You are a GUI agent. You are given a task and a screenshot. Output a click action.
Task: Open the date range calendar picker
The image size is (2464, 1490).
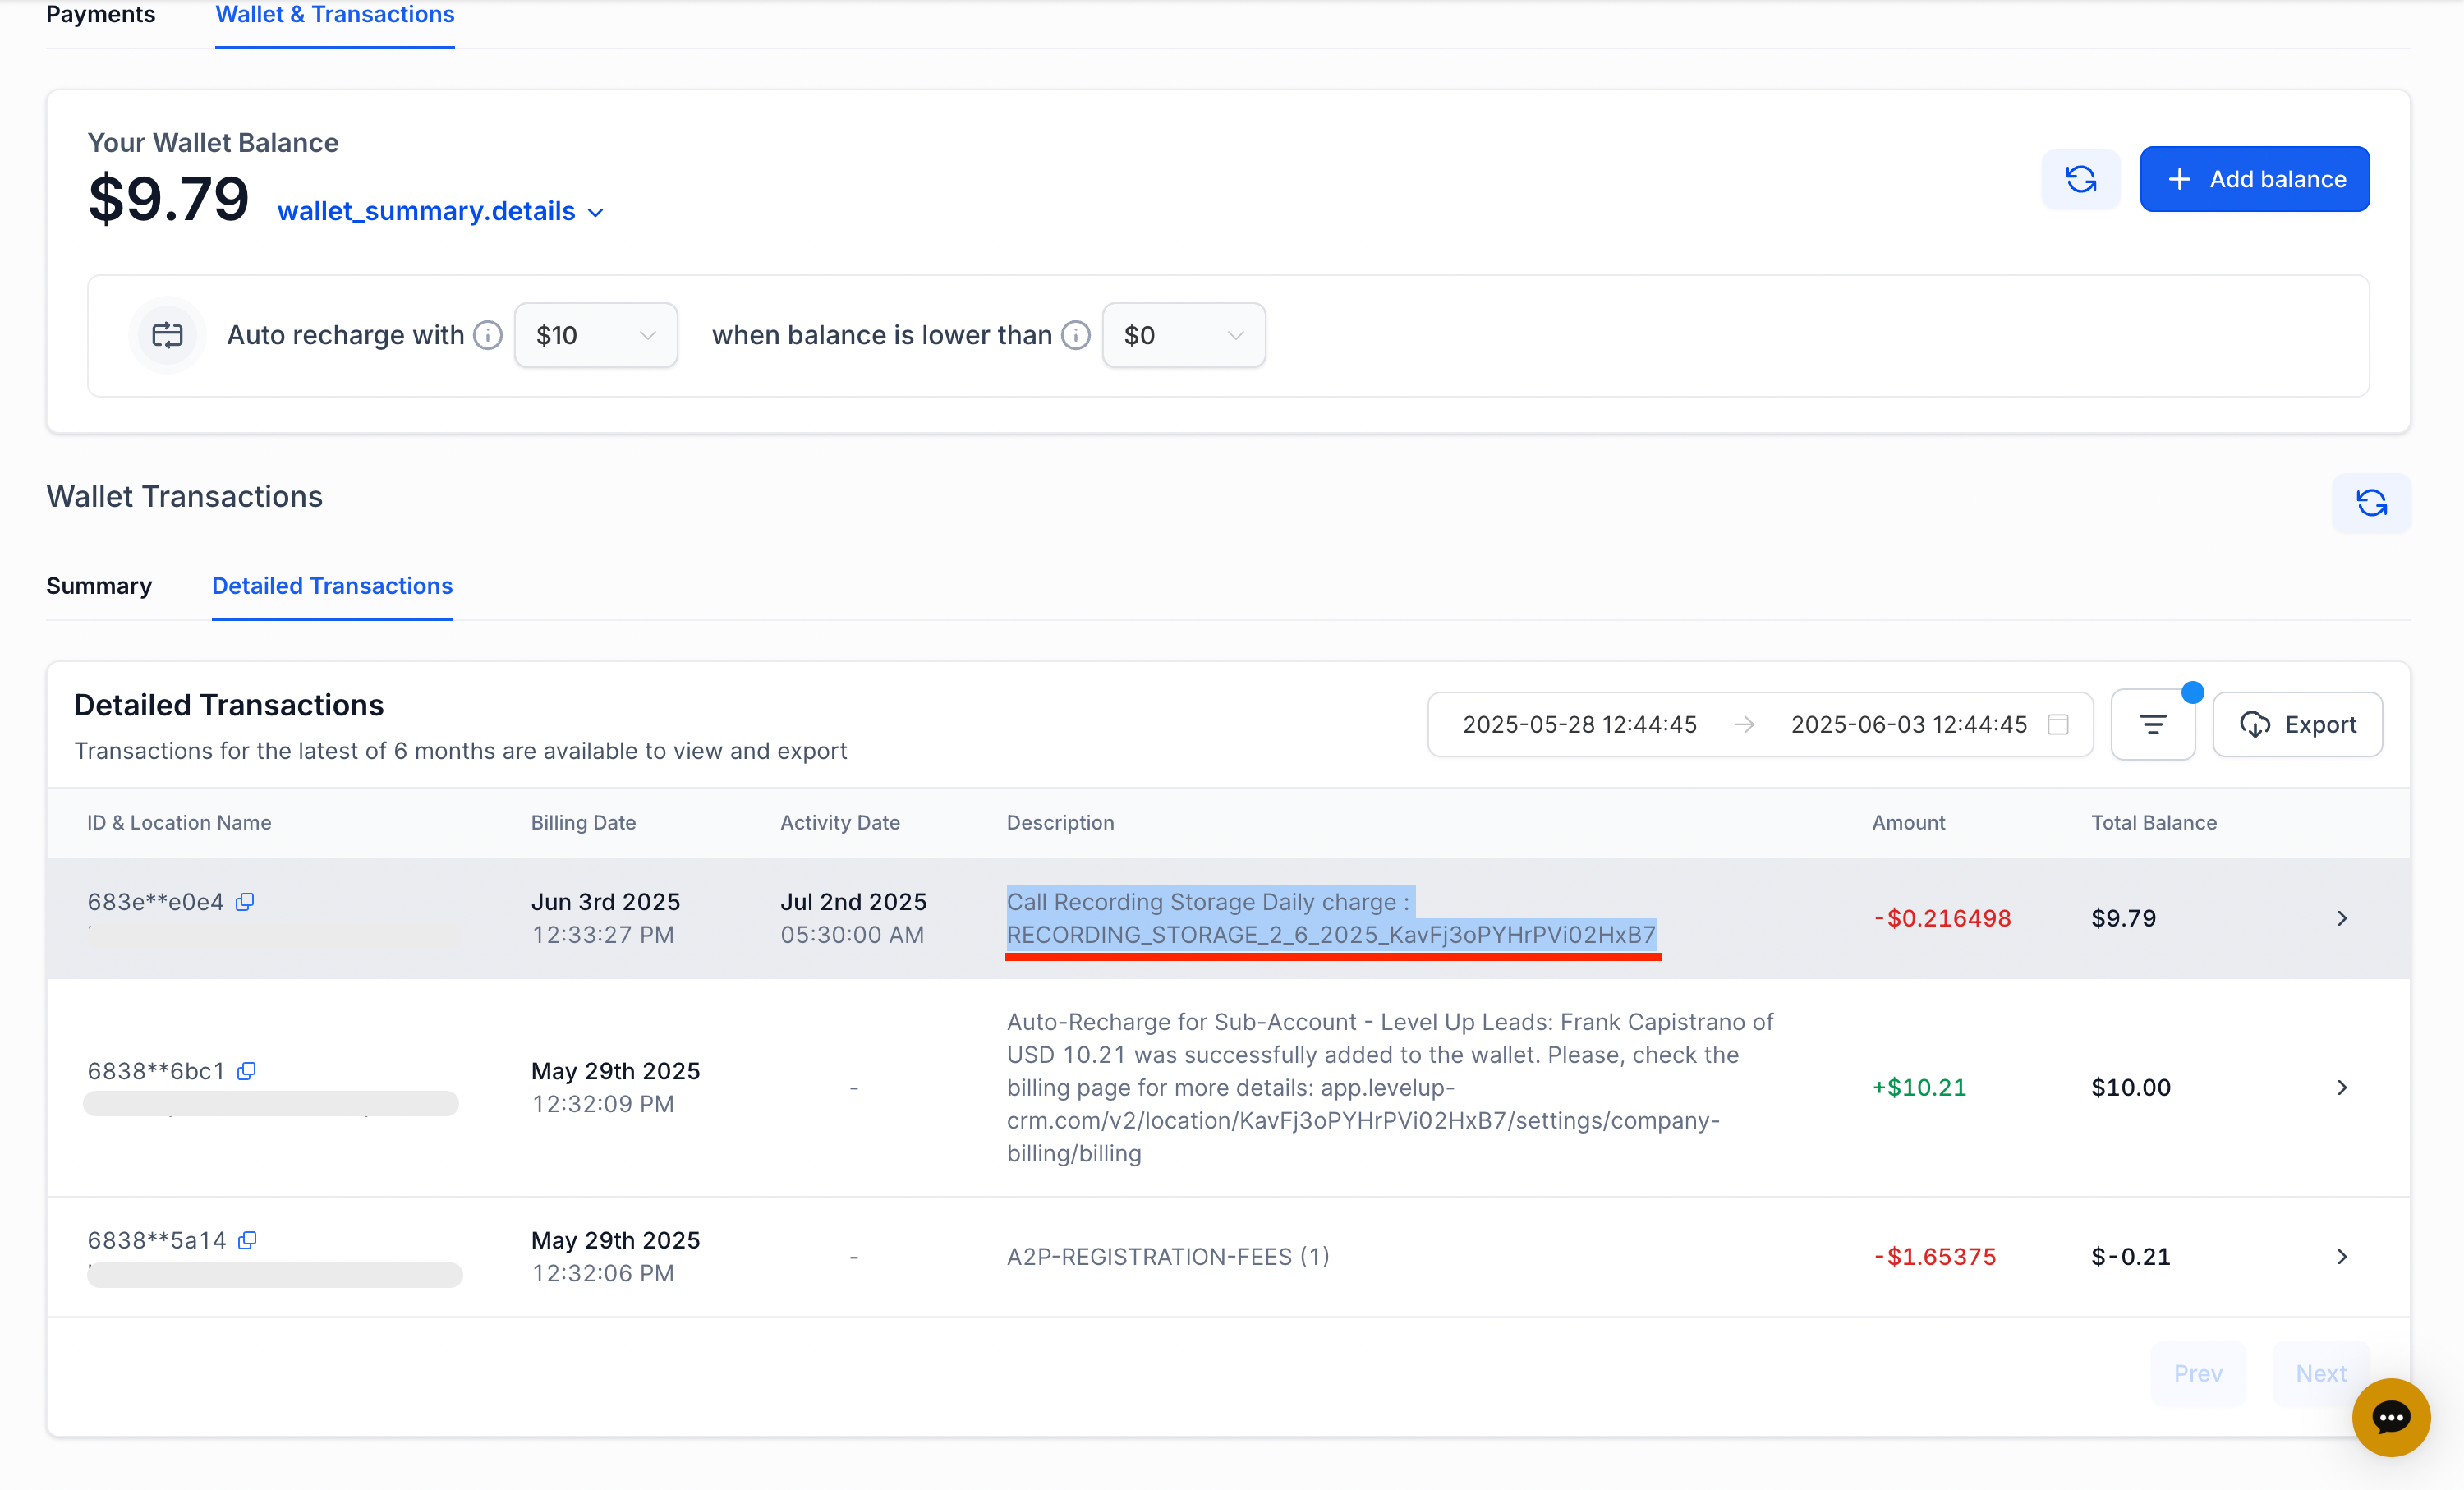(x=2058, y=724)
